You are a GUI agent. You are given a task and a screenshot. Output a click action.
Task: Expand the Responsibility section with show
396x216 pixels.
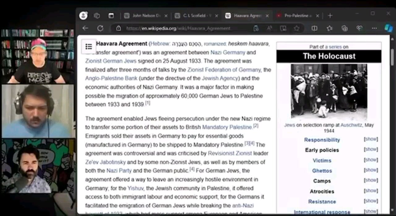pos(371,139)
